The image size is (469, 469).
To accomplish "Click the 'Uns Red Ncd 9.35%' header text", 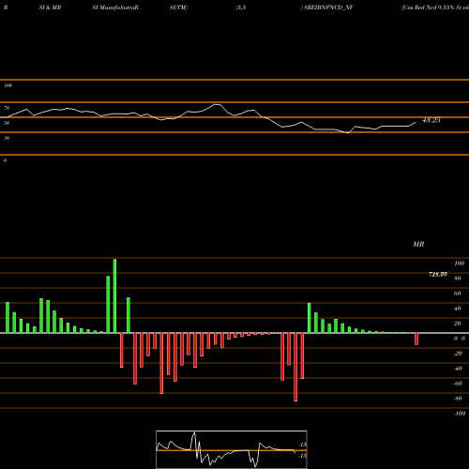I will coord(428,8).
